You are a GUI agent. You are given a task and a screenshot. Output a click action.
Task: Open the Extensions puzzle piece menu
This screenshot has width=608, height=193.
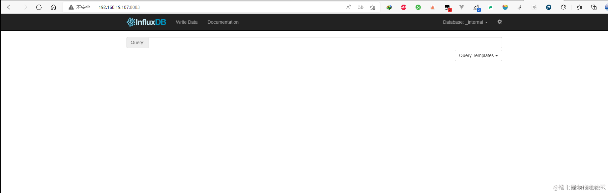point(563,7)
